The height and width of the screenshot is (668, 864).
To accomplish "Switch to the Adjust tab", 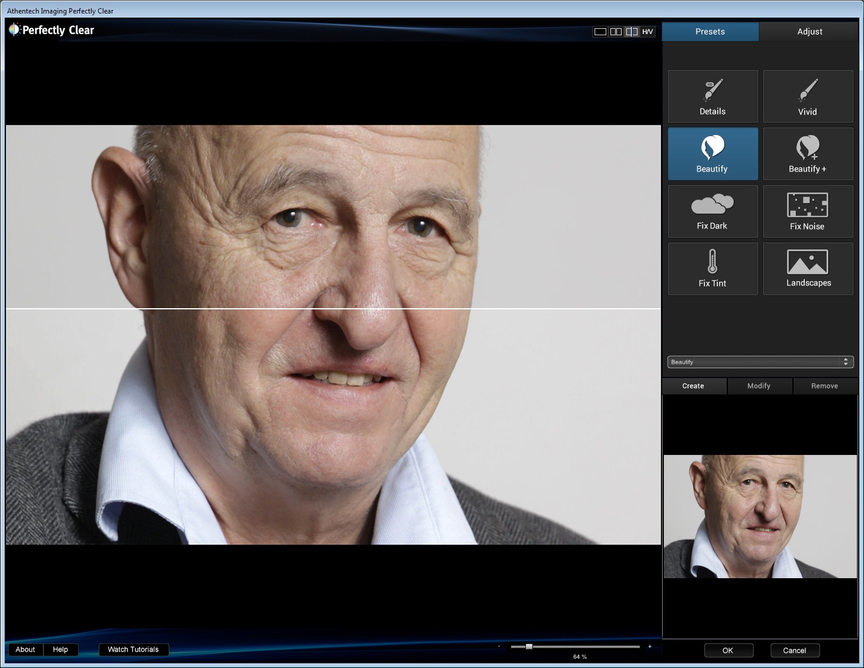I will (x=809, y=32).
